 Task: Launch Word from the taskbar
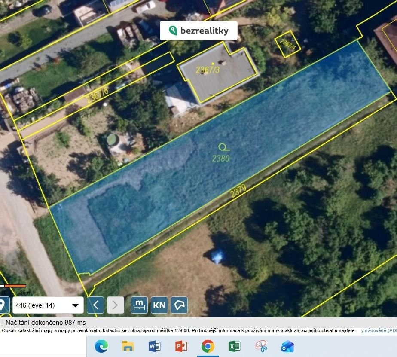[154, 346]
